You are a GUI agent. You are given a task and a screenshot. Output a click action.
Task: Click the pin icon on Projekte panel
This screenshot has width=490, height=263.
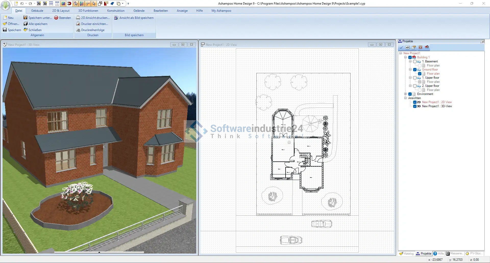pyautogui.click(x=482, y=41)
